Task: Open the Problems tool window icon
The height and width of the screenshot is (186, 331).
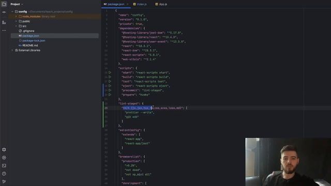Action: tap(4, 174)
